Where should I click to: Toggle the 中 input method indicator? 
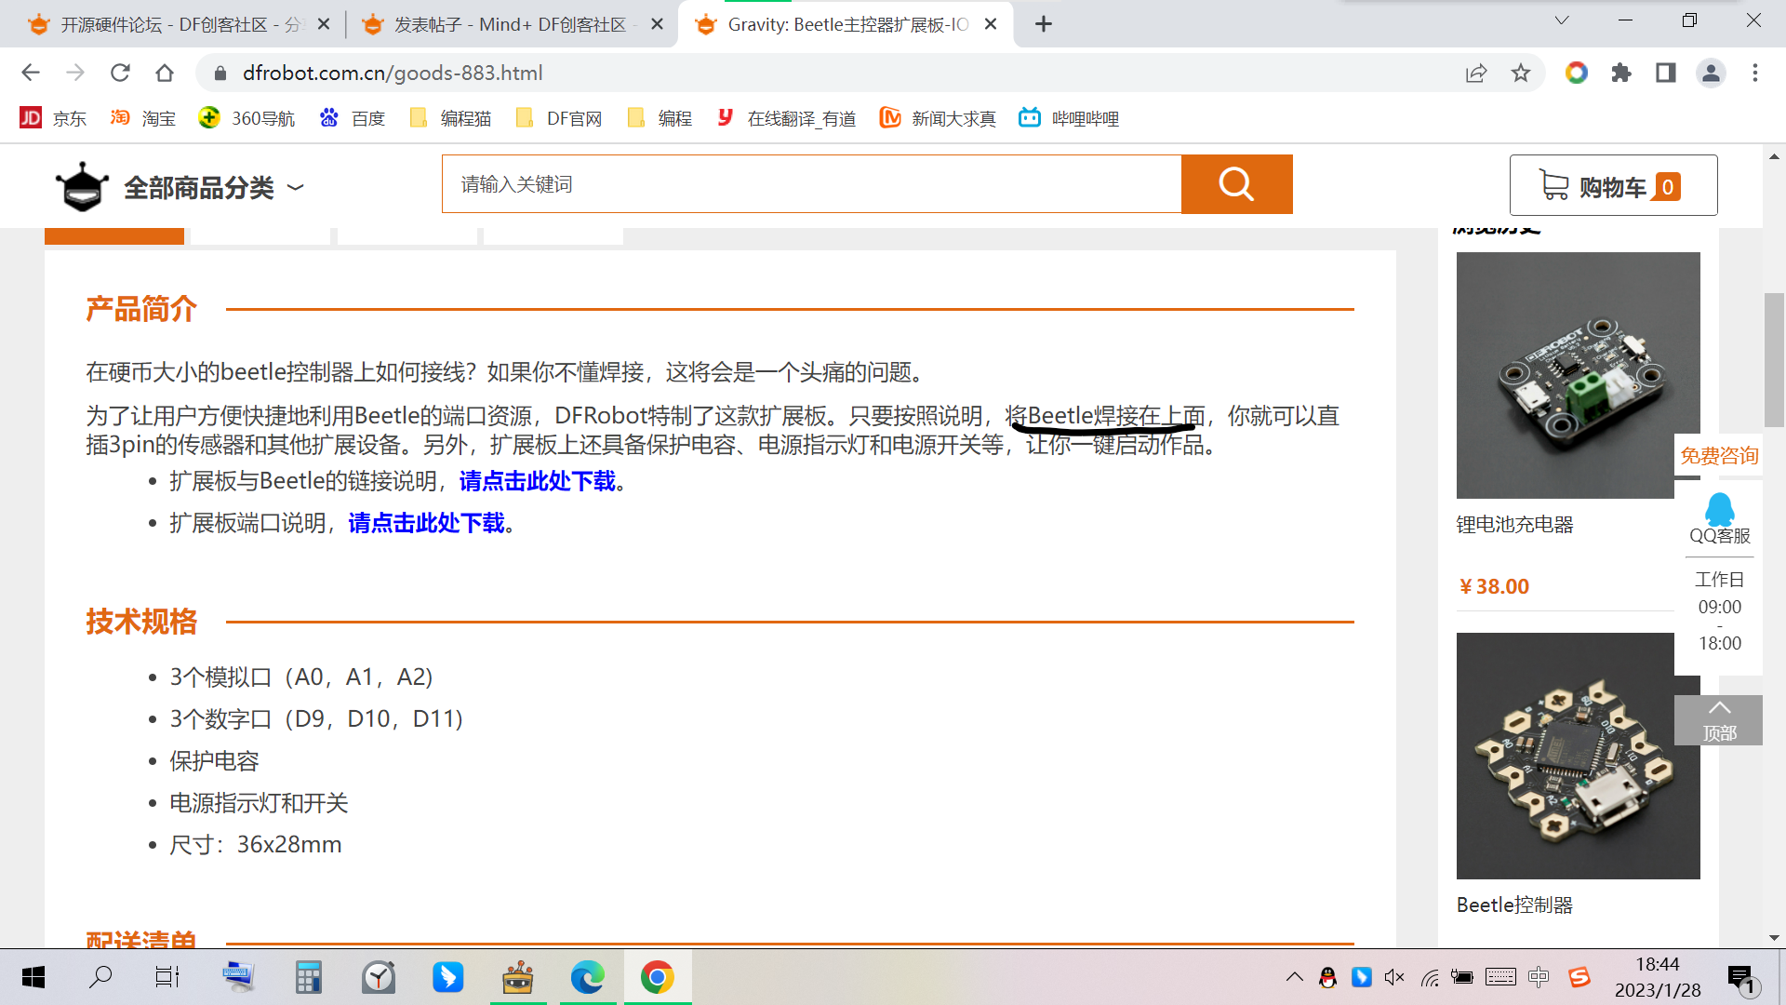tap(1539, 977)
